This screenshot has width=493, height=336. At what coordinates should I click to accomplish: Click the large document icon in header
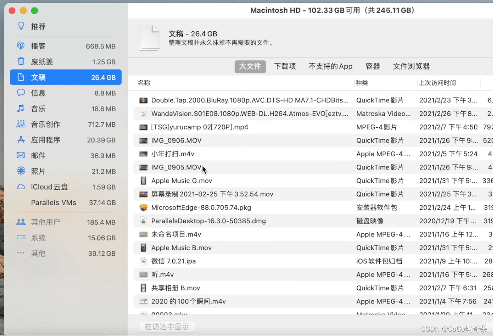(150, 38)
